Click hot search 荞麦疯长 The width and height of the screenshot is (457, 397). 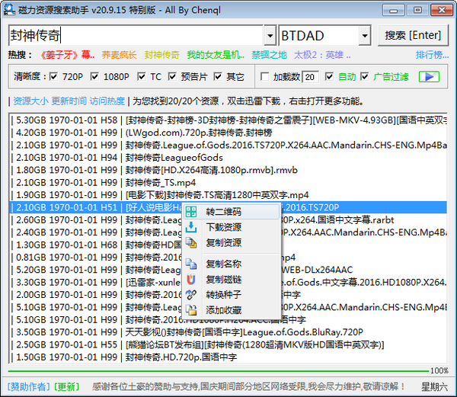tap(119, 55)
